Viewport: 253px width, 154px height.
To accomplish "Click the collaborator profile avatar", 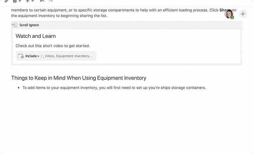I will pyautogui.click(x=229, y=14).
